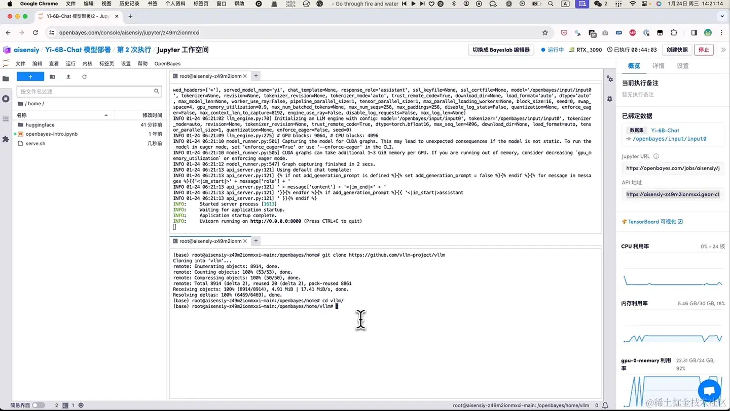730x411 pixels.
Task: Click the home breadcrumb in file browser
Action: [x=34, y=104]
